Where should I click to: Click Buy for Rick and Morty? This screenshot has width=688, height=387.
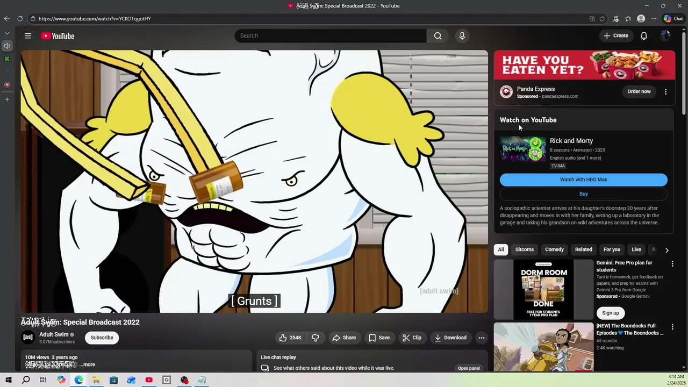point(584,194)
